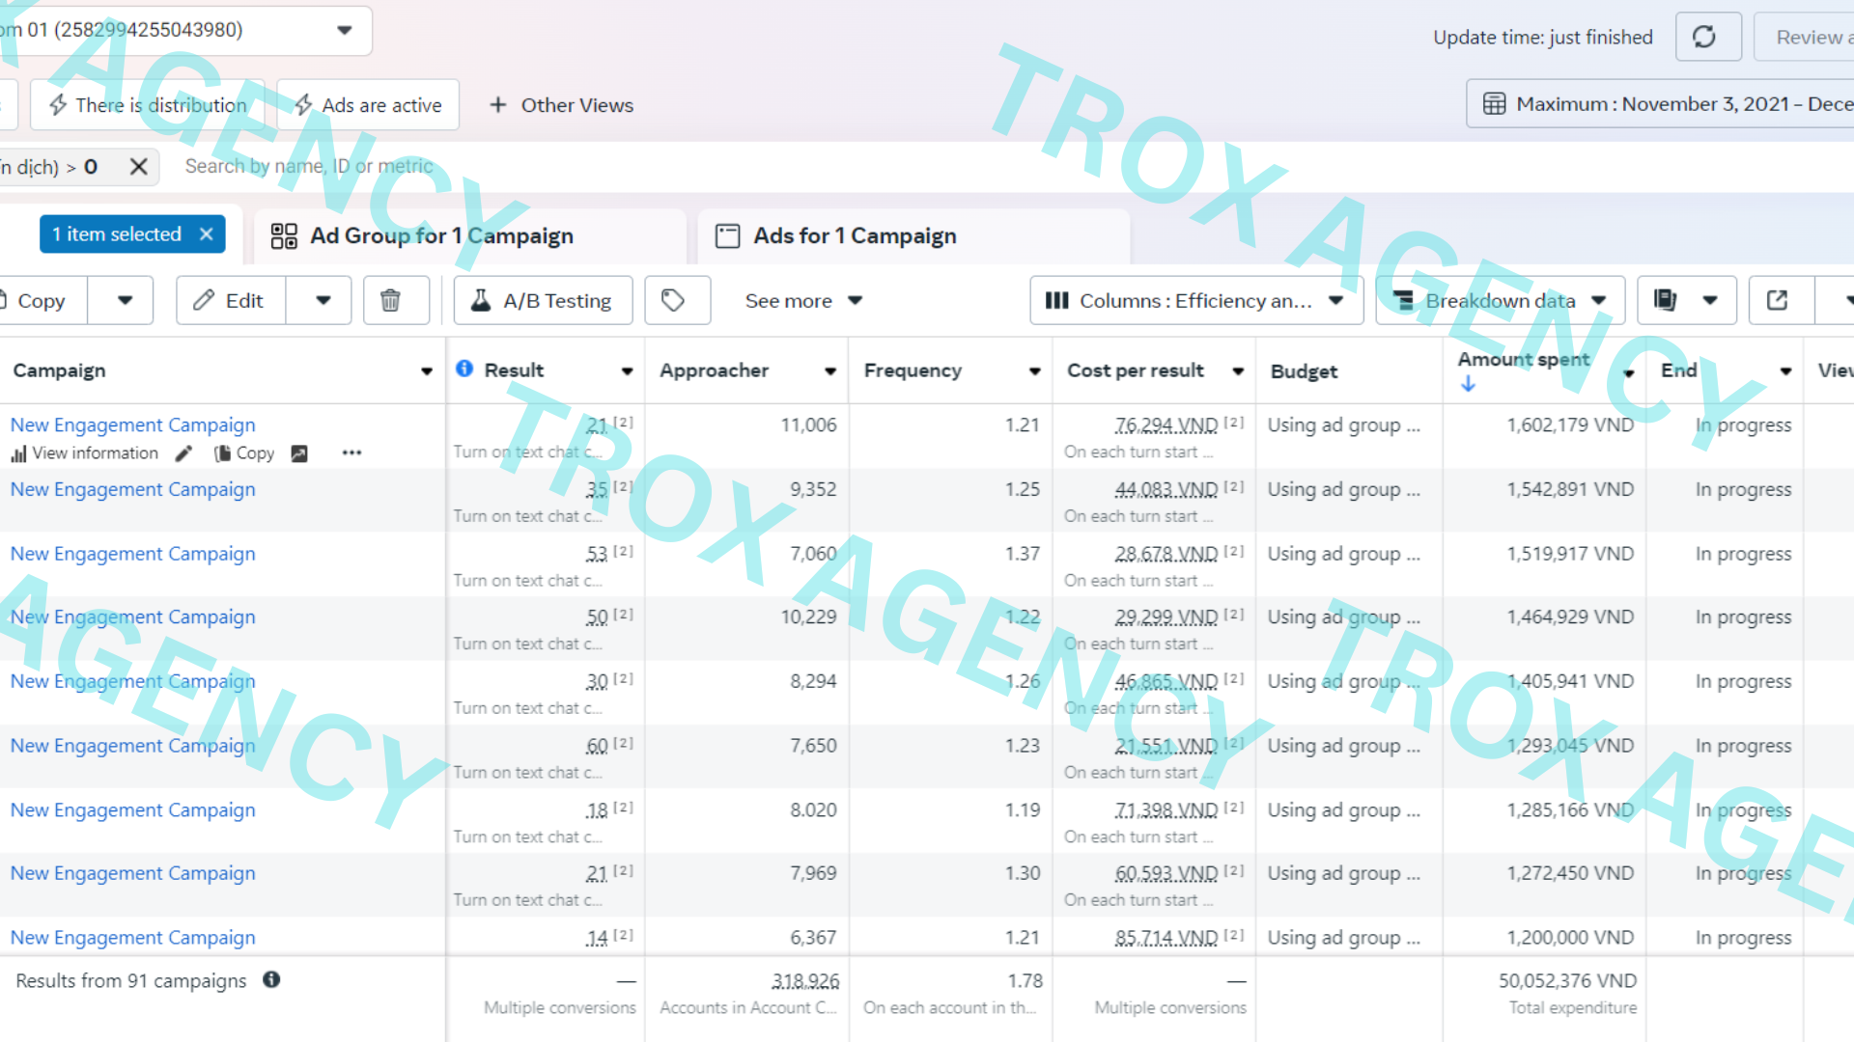Open campaign spending 1,200,000 VND
The width and height of the screenshot is (1854, 1042).
[132, 938]
